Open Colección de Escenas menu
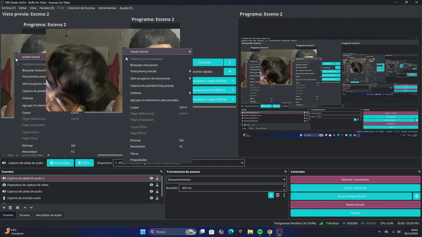Image resolution: width=422 pixels, height=237 pixels. click(81, 8)
